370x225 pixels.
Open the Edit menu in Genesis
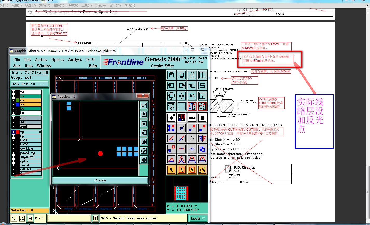(x=28, y=59)
